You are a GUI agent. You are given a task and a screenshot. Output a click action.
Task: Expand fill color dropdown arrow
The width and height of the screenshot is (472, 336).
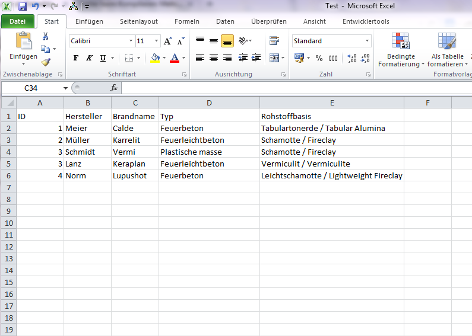click(164, 57)
